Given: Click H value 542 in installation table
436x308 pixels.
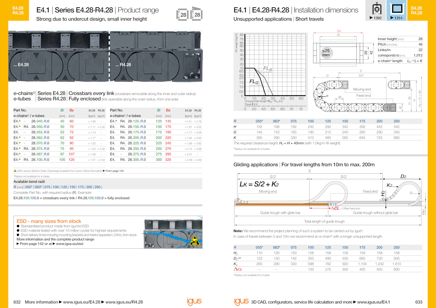Looking at the screenshot, I should [x=396, y=127].
